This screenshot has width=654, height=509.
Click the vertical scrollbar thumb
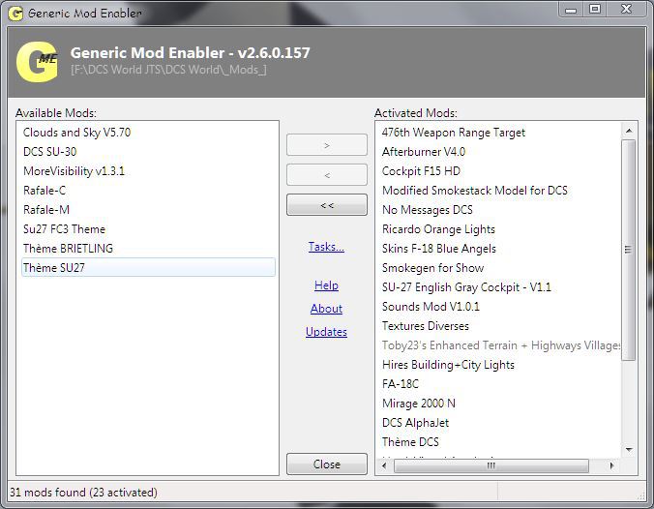point(629,250)
